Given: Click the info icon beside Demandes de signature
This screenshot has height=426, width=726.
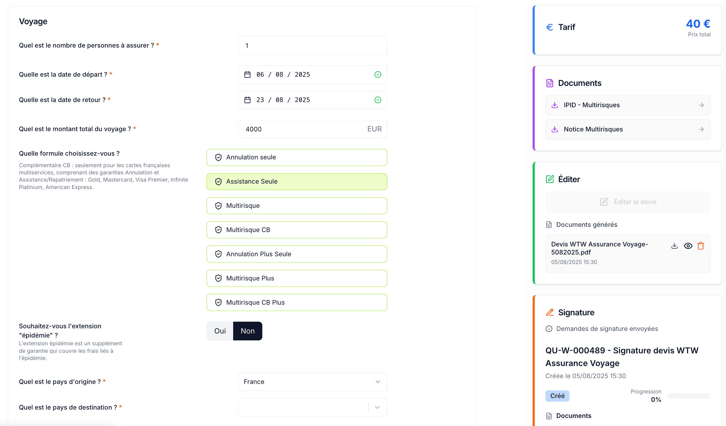Looking at the screenshot, I should point(549,329).
